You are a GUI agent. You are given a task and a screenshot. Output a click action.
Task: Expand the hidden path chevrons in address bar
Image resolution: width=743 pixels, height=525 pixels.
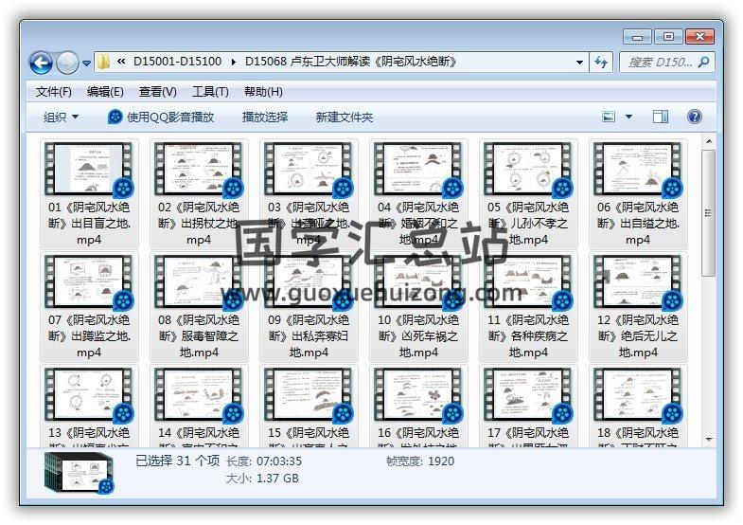click(121, 62)
